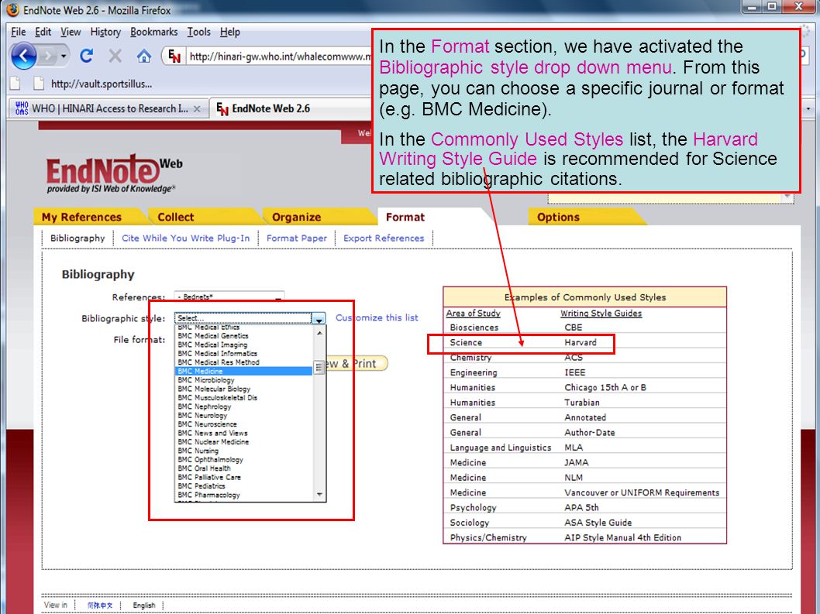The height and width of the screenshot is (614, 820).
Task: Reload the page with the refresh icon
Action: 87,56
